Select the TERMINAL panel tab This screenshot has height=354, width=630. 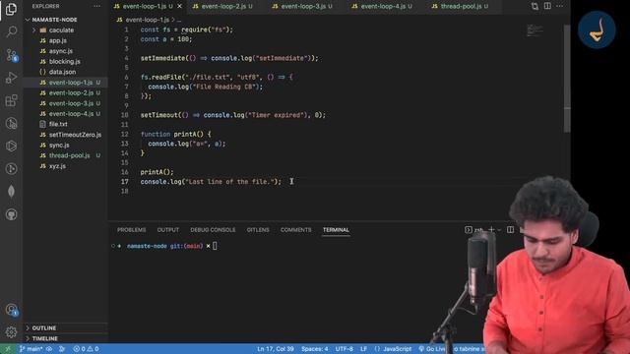tap(336, 230)
